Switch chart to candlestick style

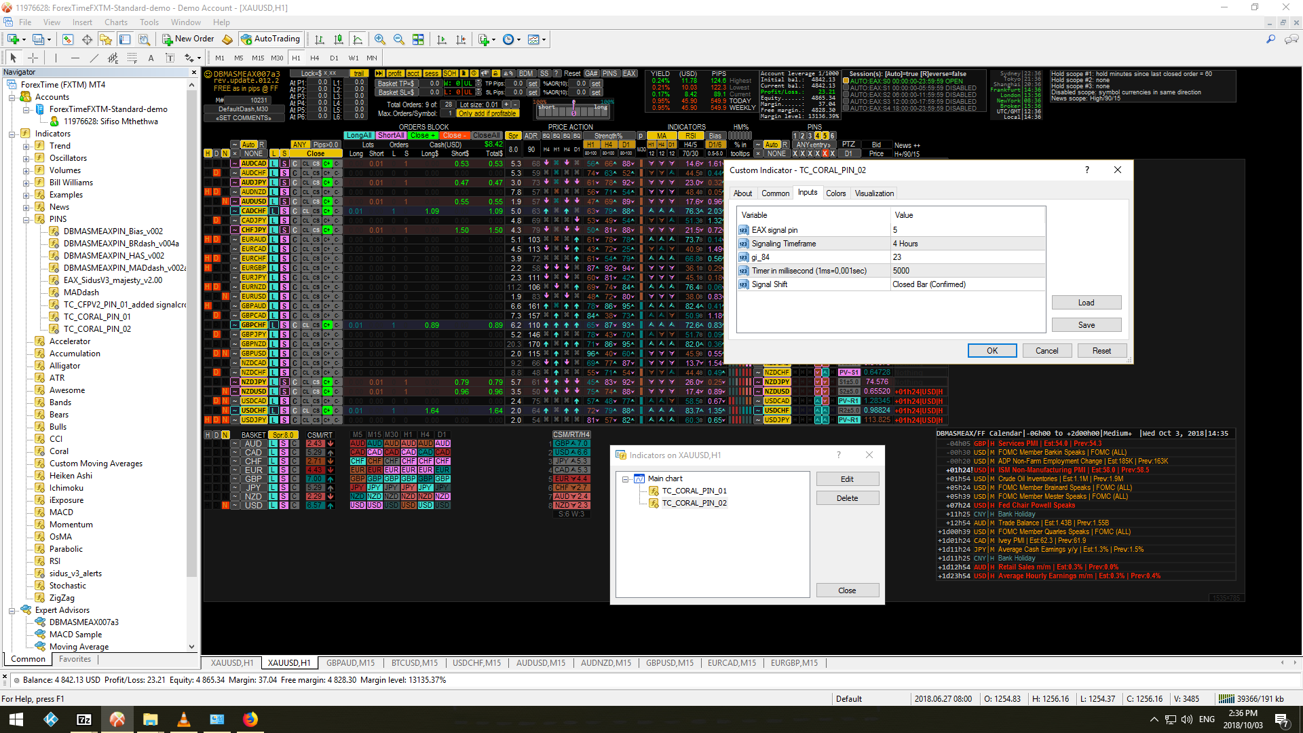[x=339, y=39]
